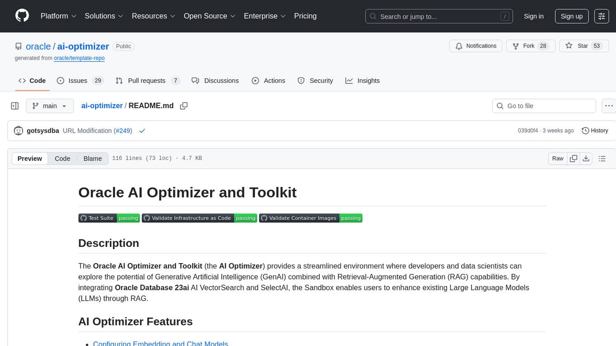
Task: Click the Description heading
Action: click(x=109, y=243)
